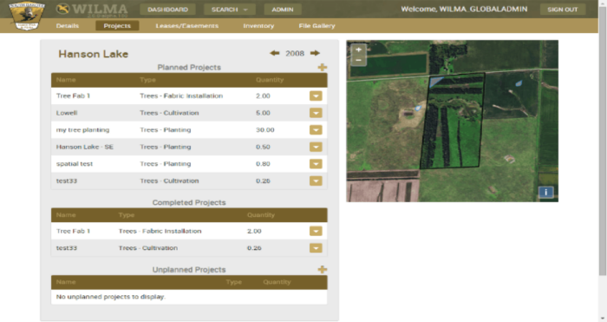Screen dimensions: 607x322
Task: Click the Hanson Lake title
Action: coord(94,54)
